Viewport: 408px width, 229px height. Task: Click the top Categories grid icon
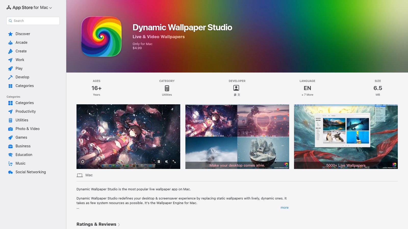click(x=10, y=86)
